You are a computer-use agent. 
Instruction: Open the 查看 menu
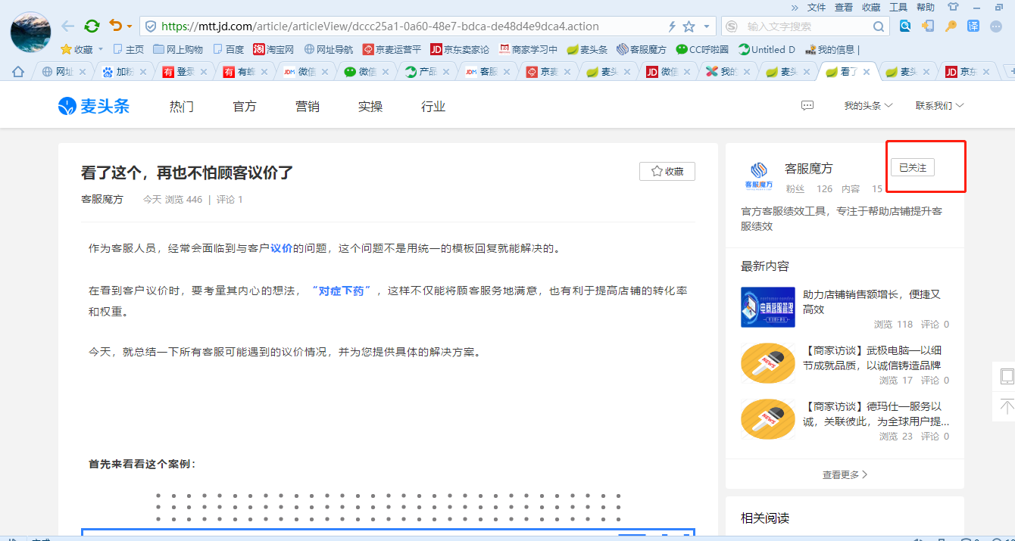[x=844, y=7]
